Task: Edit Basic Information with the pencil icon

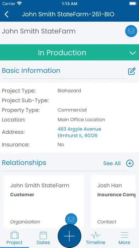Action: click(x=132, y=71)
